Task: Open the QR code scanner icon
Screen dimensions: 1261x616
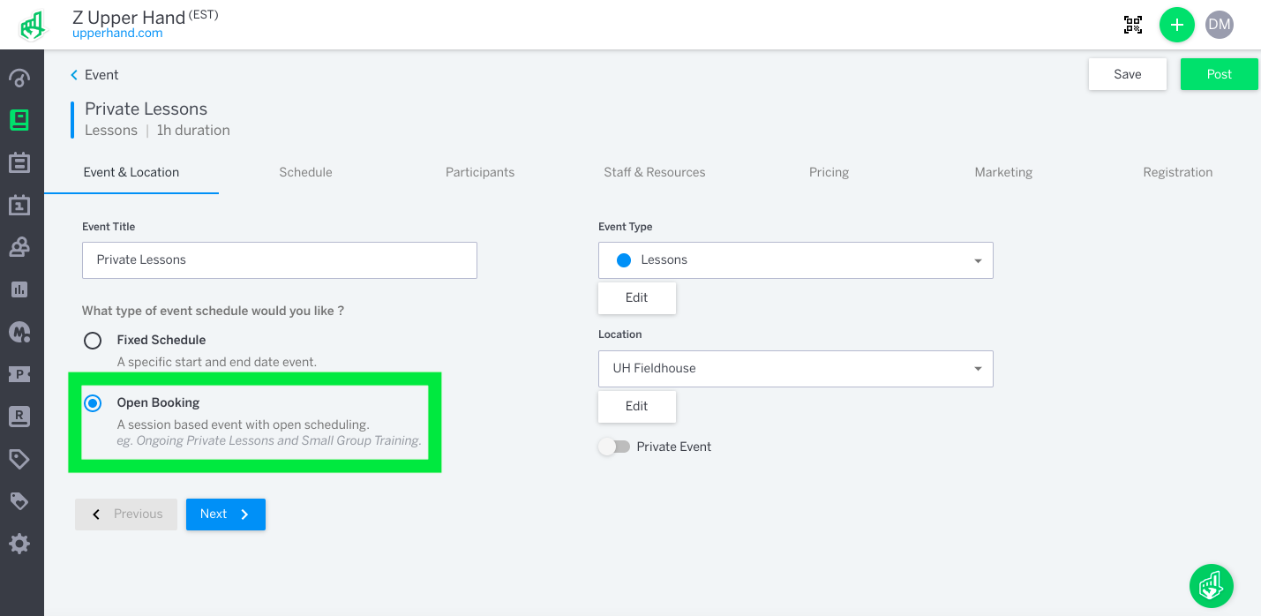Action: tap(1133, 25)
